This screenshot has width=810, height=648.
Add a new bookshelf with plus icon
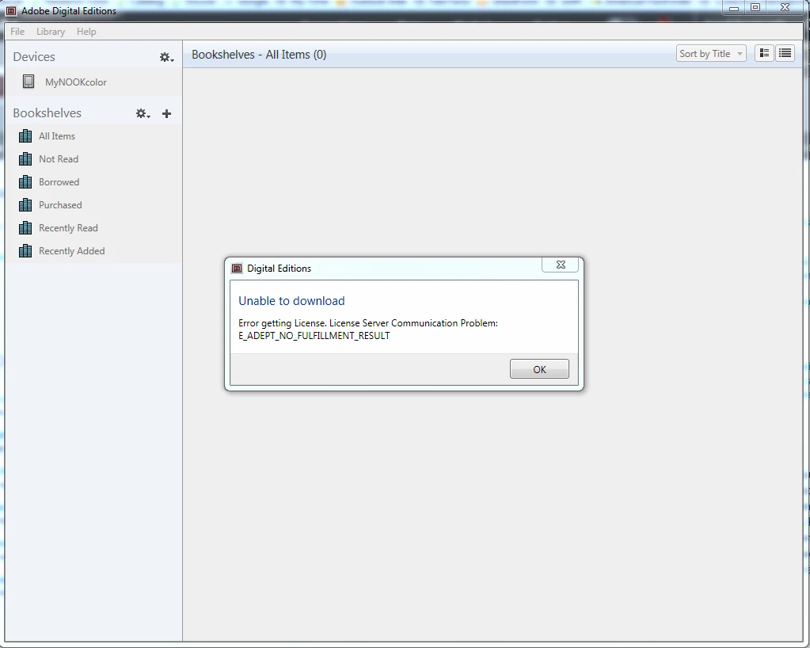coord(166,114)
